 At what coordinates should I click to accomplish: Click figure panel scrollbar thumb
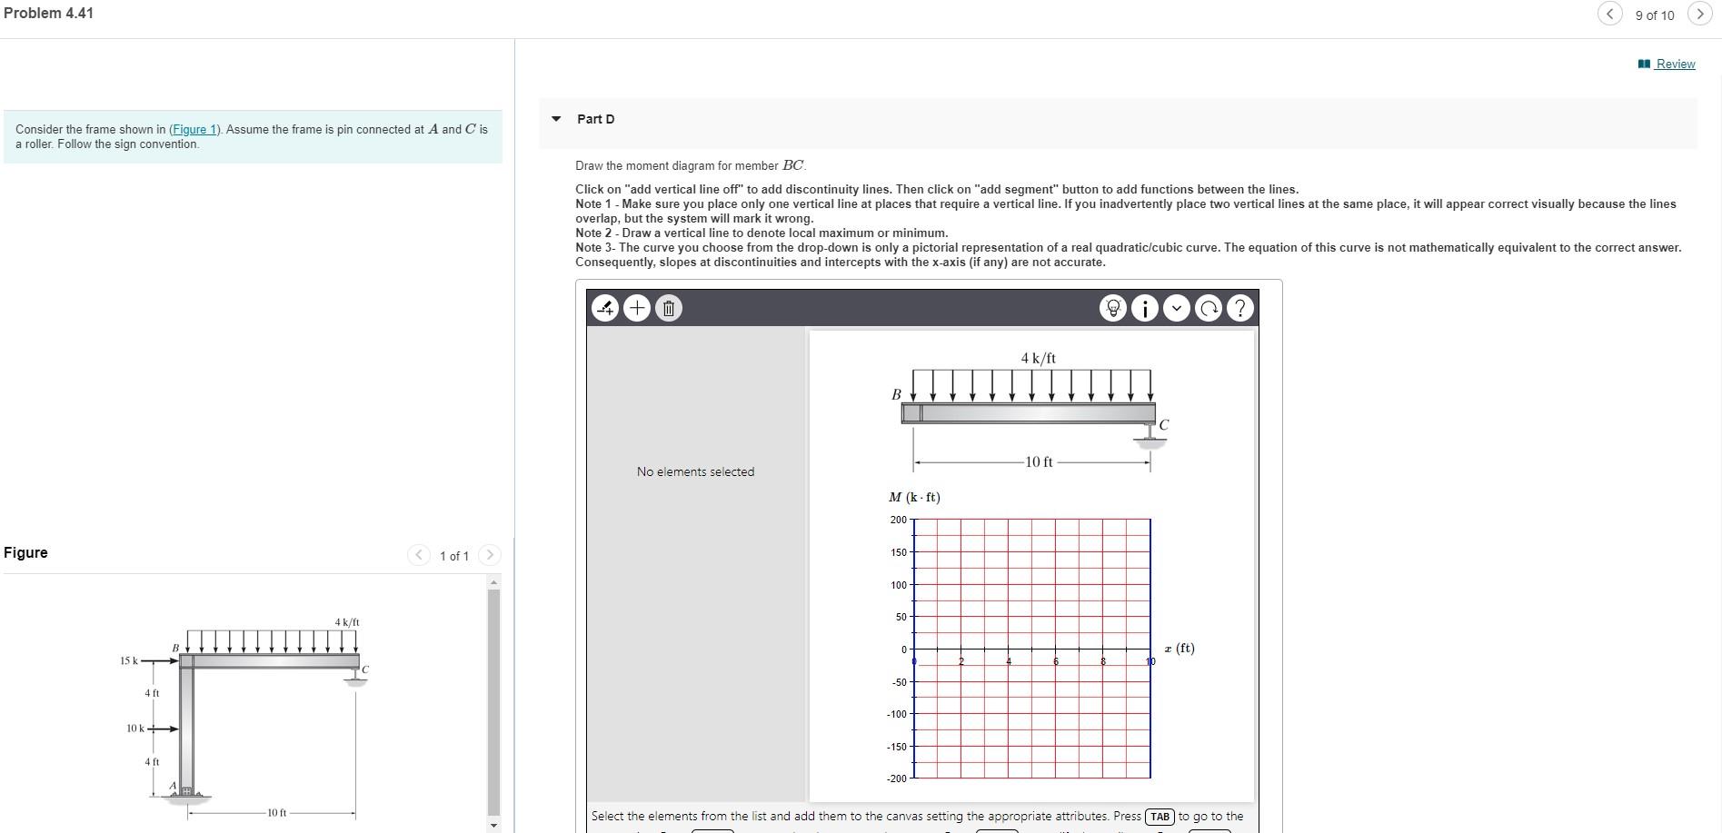(494, 701)
